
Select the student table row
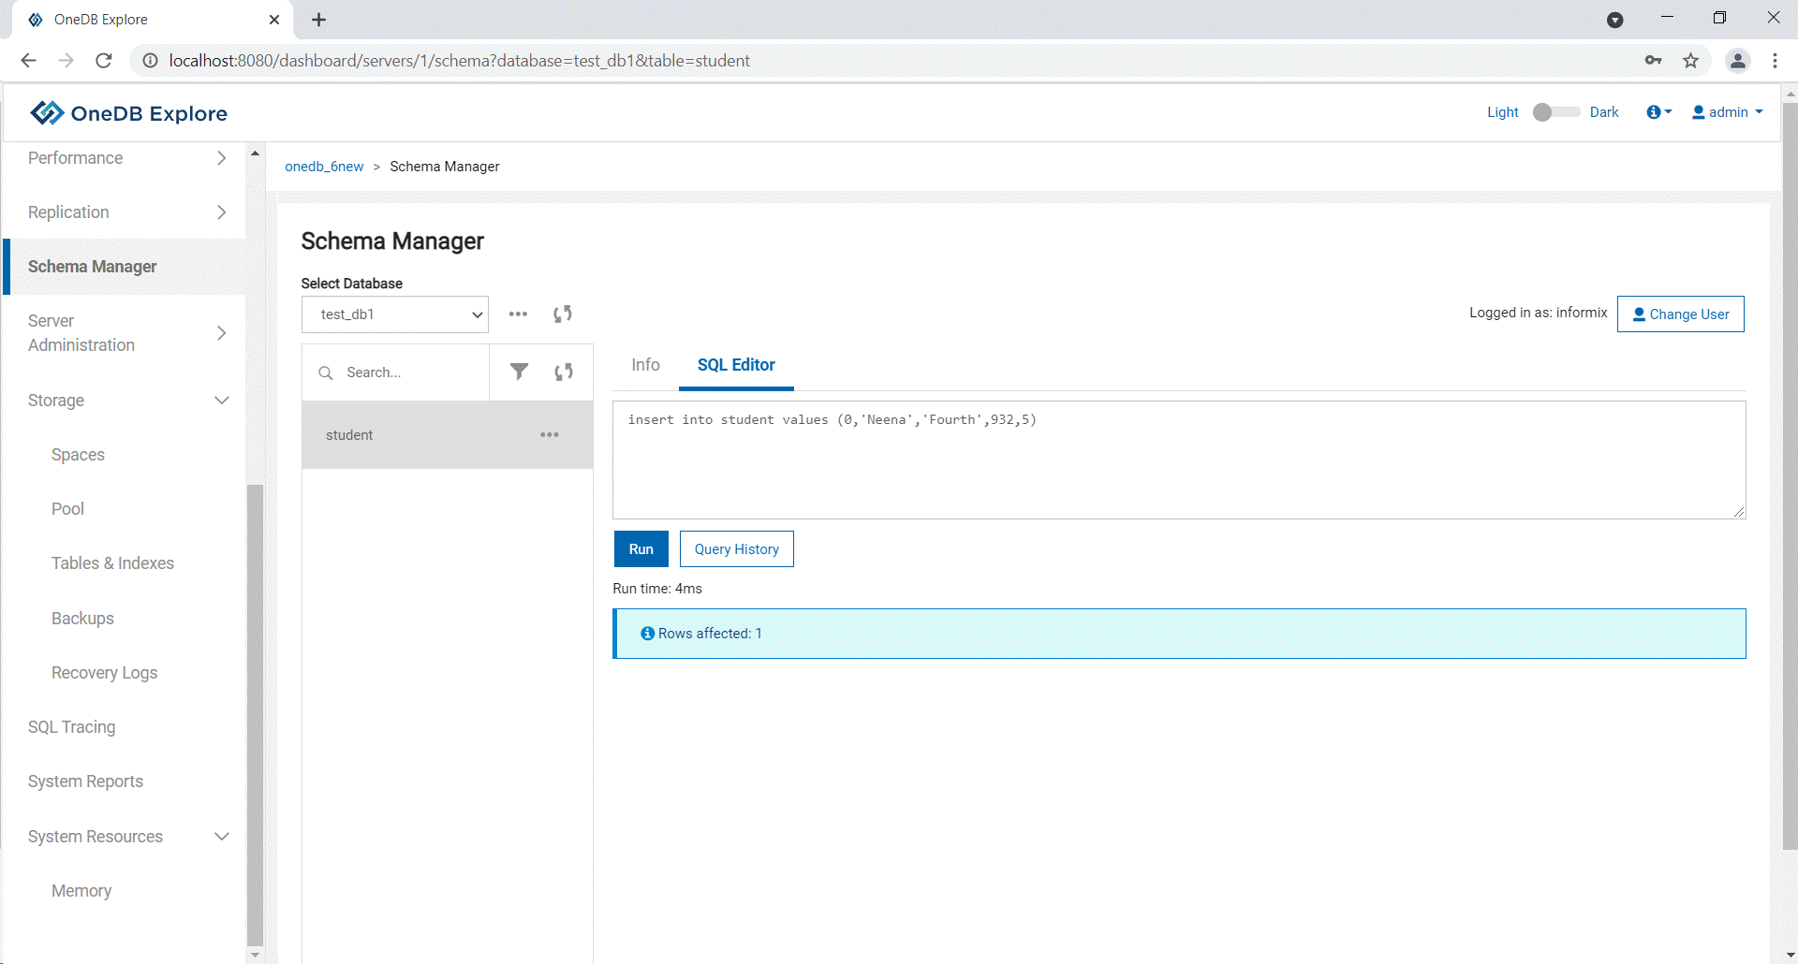[448, 435]
